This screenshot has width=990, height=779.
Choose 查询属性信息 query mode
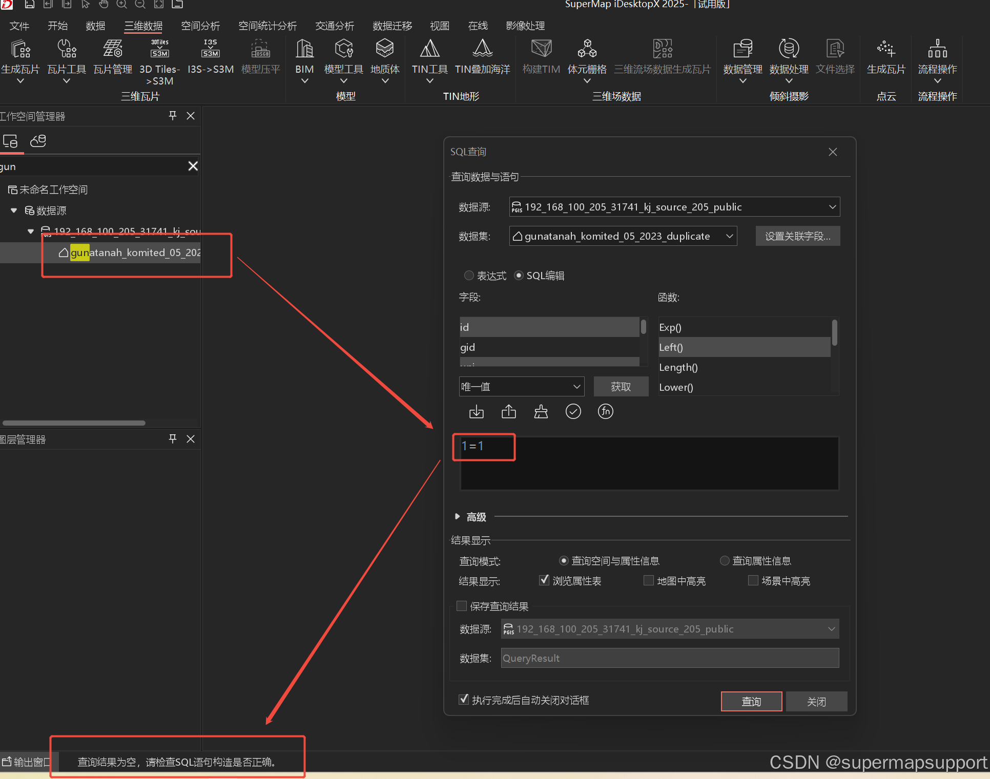725,561
